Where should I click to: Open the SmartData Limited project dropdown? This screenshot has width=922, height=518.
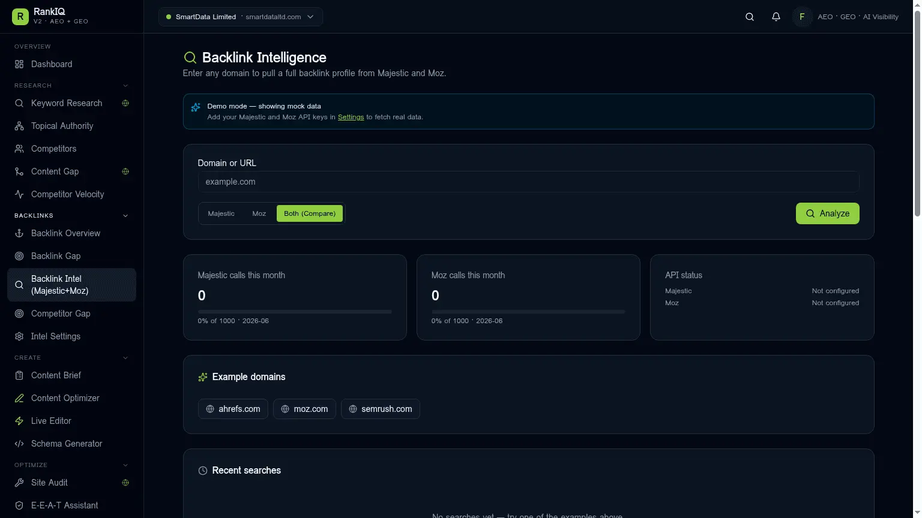pyautogui.click(x=241, y=17)
